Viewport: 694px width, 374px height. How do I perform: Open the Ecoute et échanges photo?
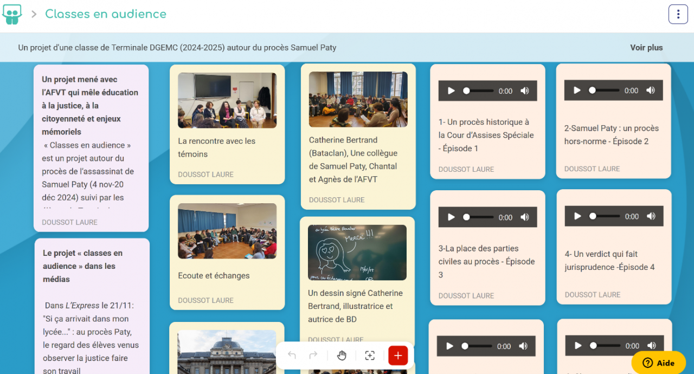pos(227,231)
